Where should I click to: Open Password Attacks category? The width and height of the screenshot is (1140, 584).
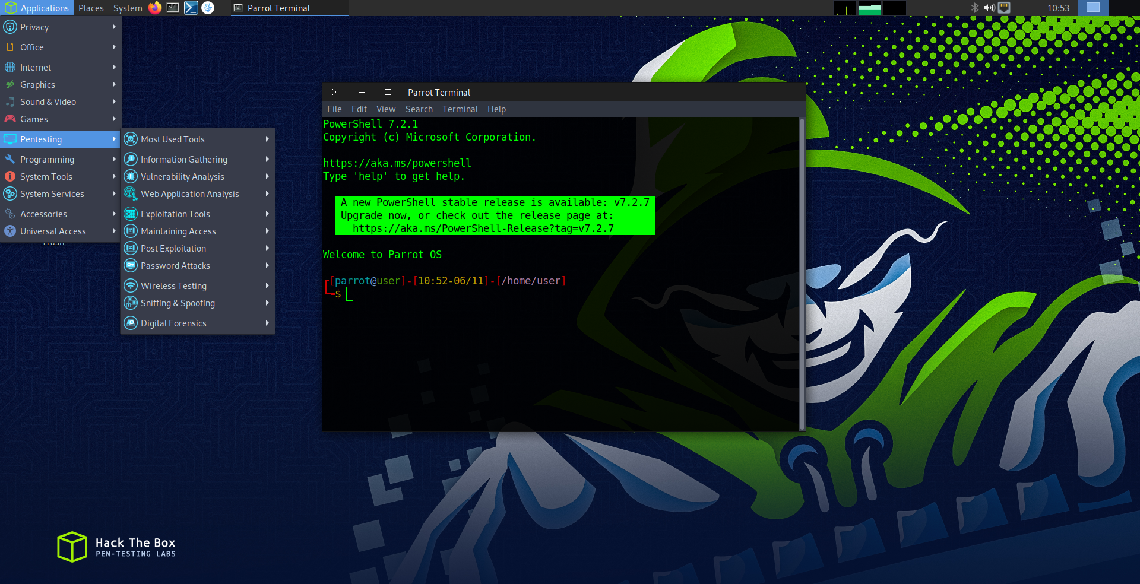pos(197,265)
